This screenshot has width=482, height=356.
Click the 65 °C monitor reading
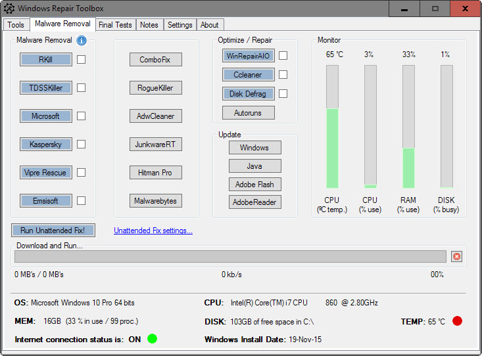point(335,55)
